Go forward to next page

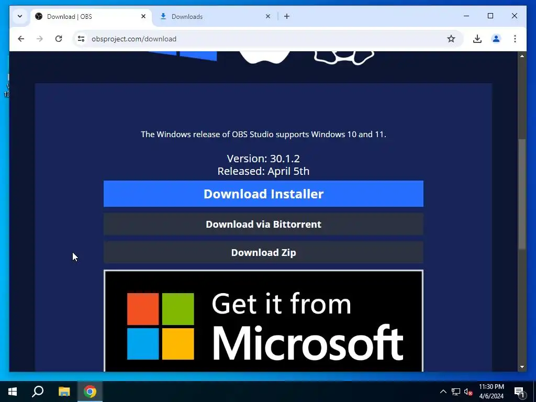(40, 39)
